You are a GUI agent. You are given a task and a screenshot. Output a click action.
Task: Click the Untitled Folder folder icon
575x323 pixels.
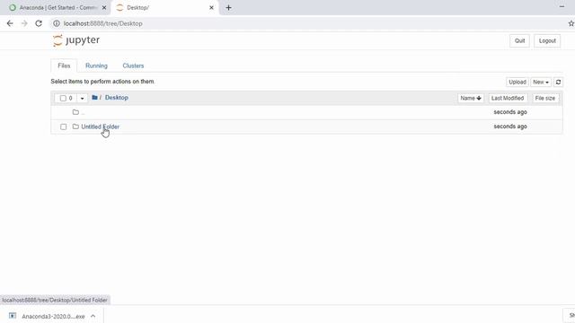(75, 127)
